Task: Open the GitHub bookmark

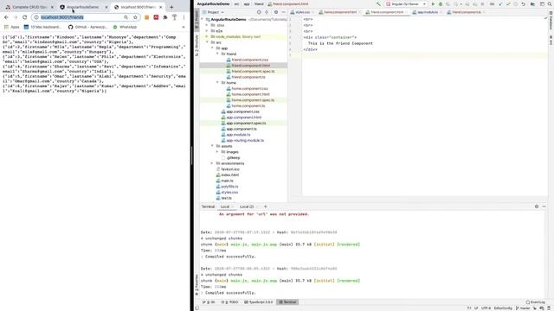Action: tap(88, 27)
